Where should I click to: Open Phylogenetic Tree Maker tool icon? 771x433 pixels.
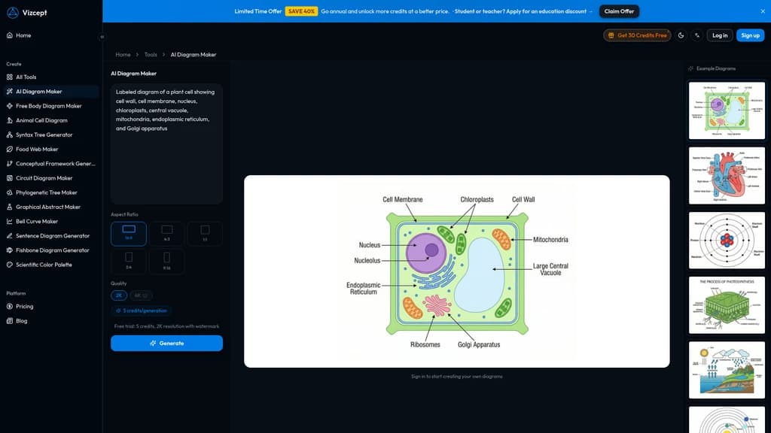click(9, 192)
